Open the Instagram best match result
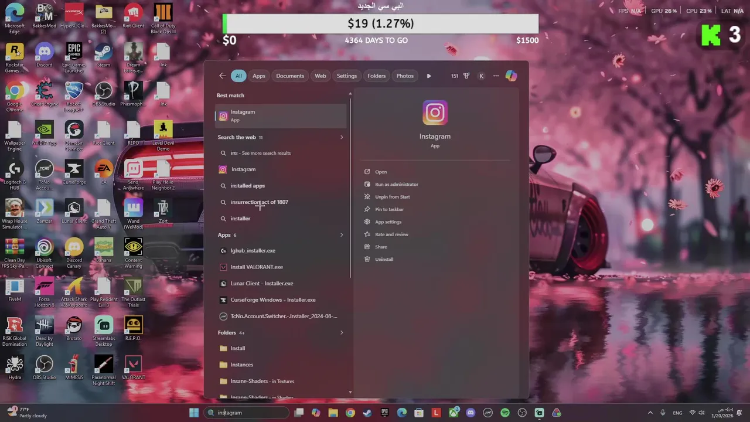Viewport: 750px width, 422px height. [281, 115]
